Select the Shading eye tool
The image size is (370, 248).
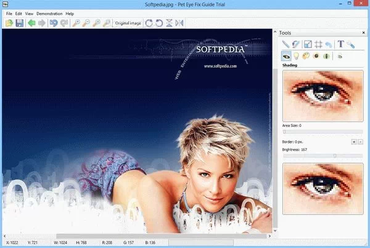pos(286,56)
